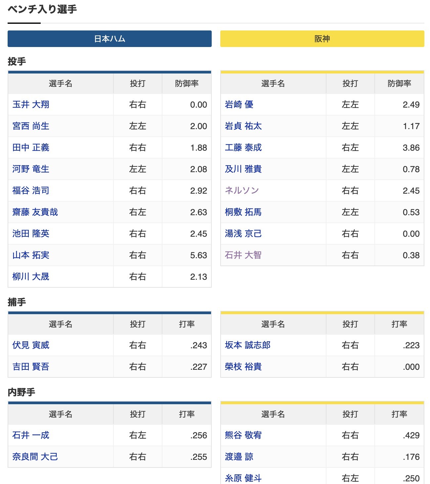Click 山本 拓実's ERA value 5.63
Viewport: 430px width, 484px height.
198,256
